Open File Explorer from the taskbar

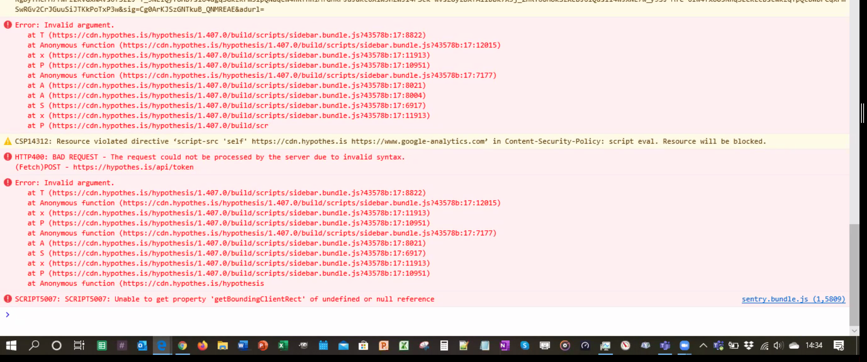(x=223, y=346)
